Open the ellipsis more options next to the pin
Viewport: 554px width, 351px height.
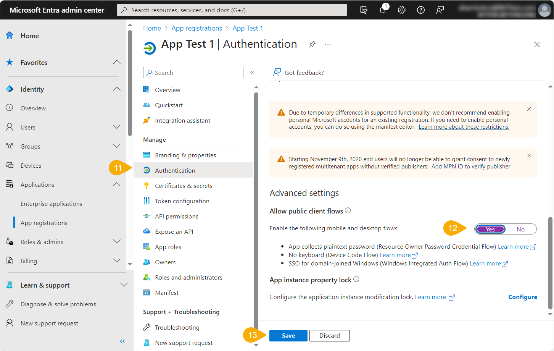pyautogui.click(x=327, y=44)
